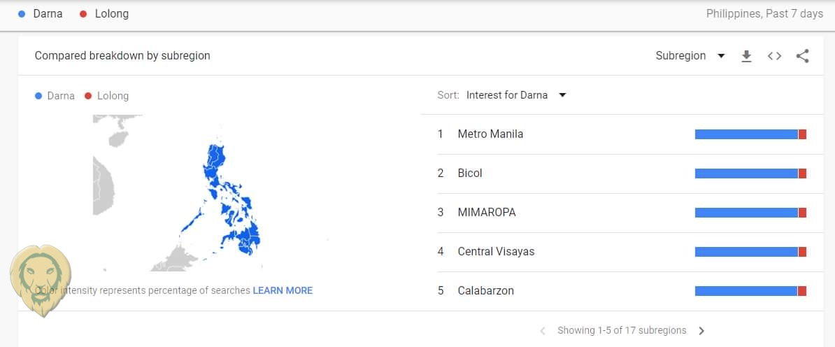Viewport: 835px width, 347px height.
Task: Click the red Lolong bar for Bicol
Action: tap(802, 173)
